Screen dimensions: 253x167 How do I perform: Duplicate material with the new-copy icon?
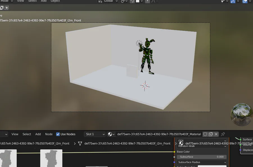[211, 134]
